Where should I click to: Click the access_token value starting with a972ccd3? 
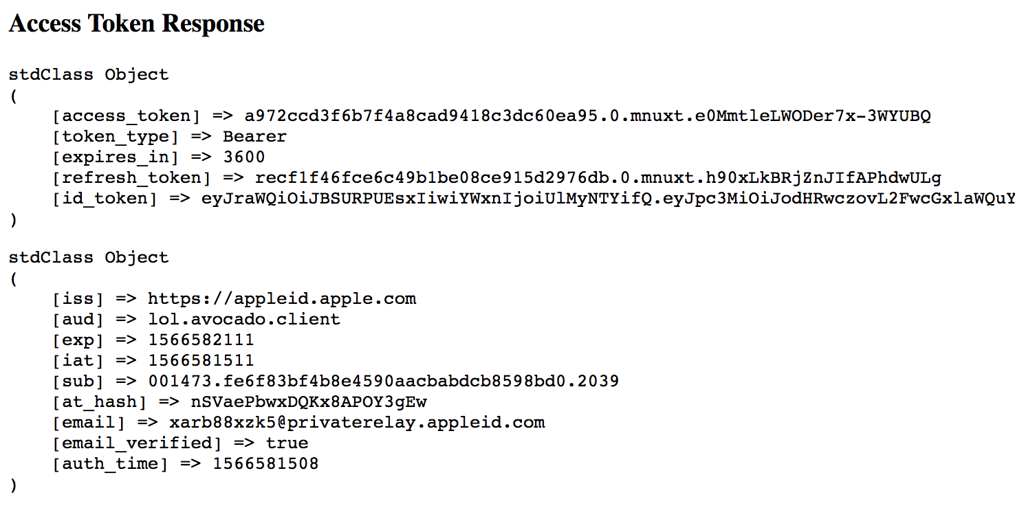(587, 115)
